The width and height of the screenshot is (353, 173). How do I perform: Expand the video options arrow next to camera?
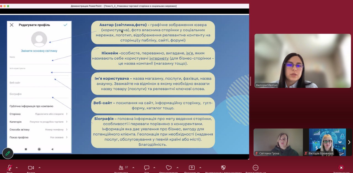39,168
